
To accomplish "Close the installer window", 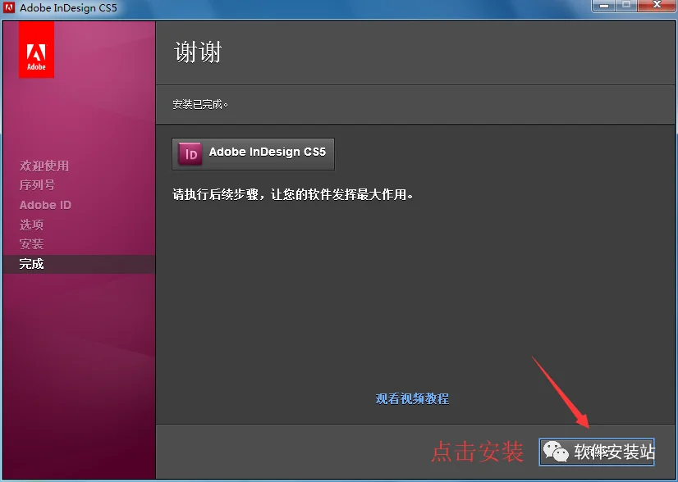I will click(x=657, y=6).
